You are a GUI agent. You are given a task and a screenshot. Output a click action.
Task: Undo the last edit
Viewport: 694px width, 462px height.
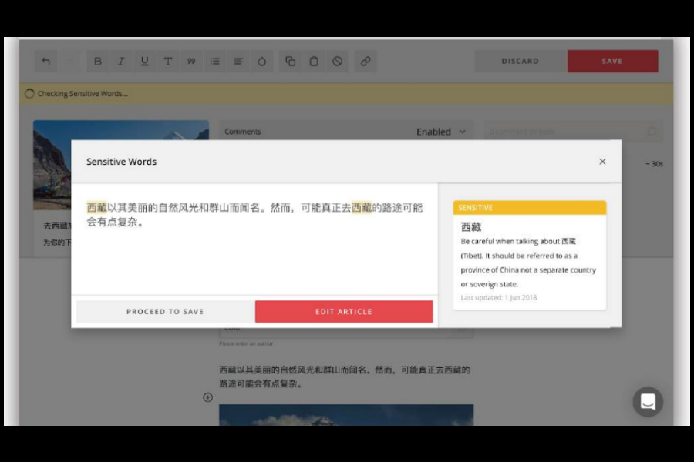tap(45, 61)
